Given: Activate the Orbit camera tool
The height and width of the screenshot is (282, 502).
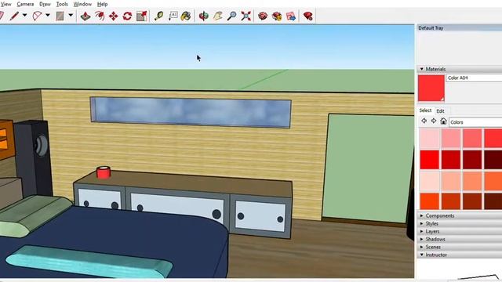Looking at the screenshot, I should [x=204, y=16].
